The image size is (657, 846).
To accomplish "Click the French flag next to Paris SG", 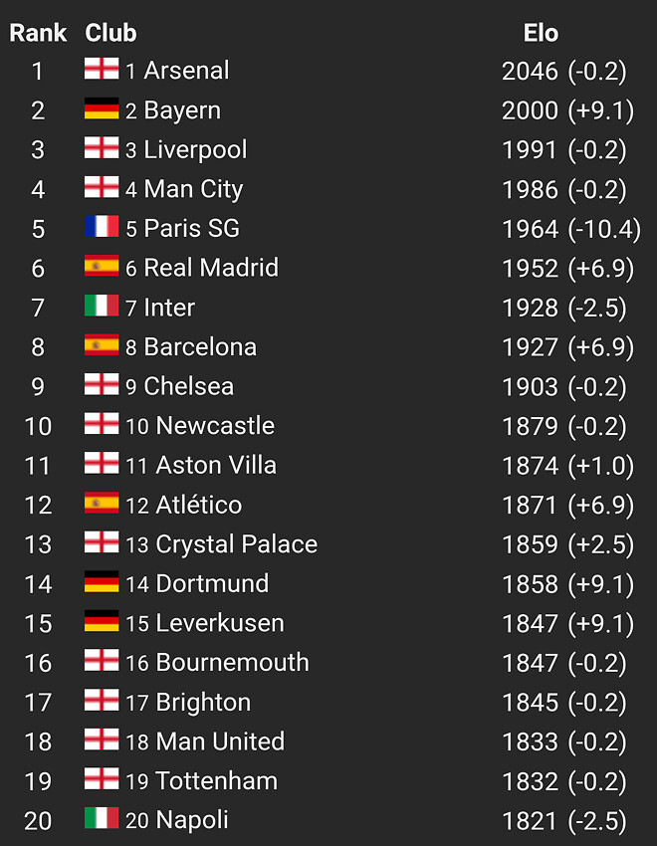I will 102,227.
